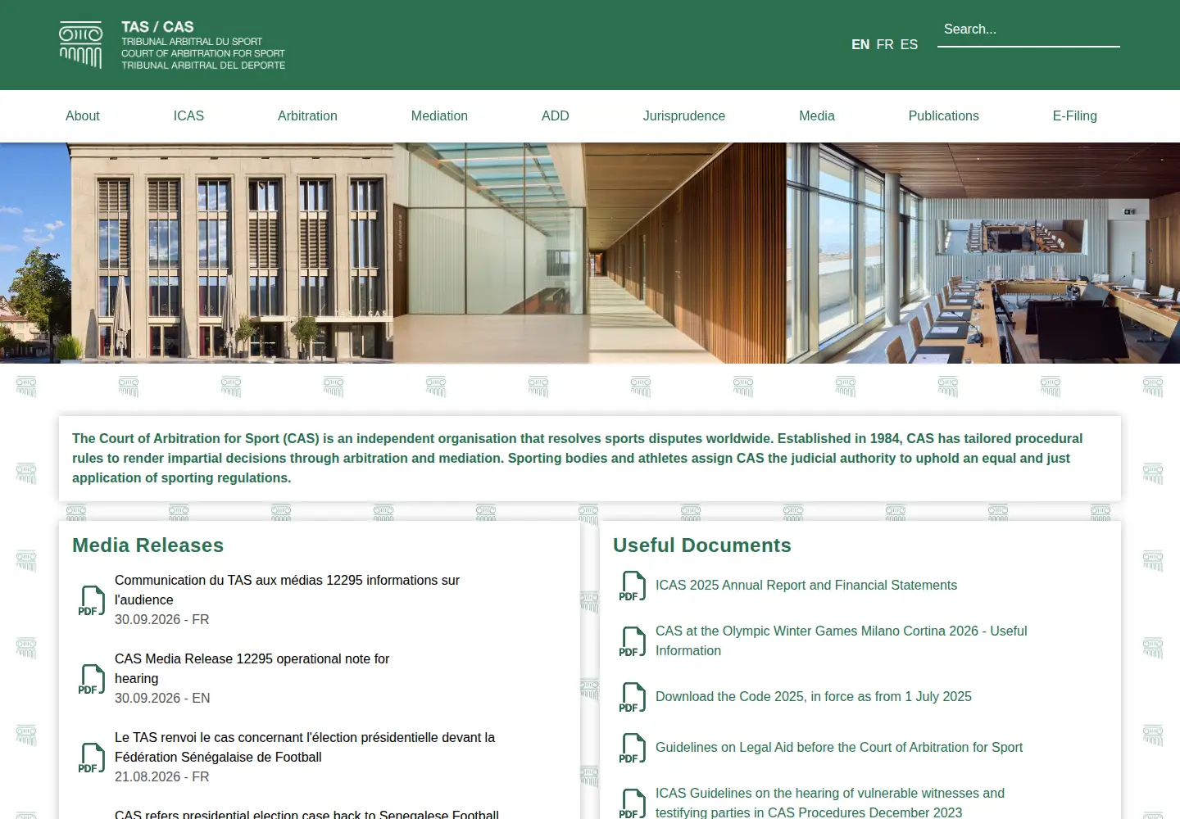This screenshot has width=1180, height=819.
Task: Open Le TAS renvoi élection présidentielle release
Action: [x=305, y=747]
